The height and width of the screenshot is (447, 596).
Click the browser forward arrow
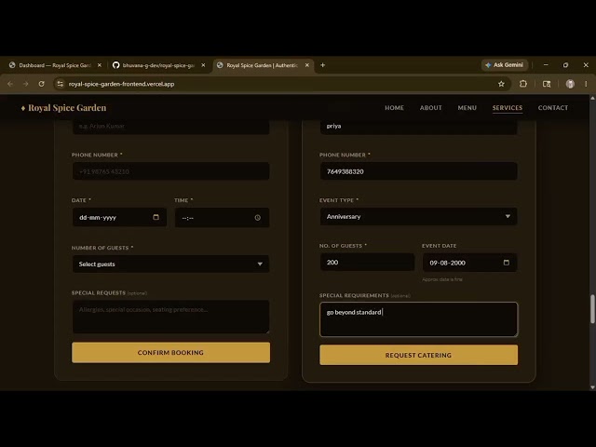pyautogui.click(x=25, y=84)
